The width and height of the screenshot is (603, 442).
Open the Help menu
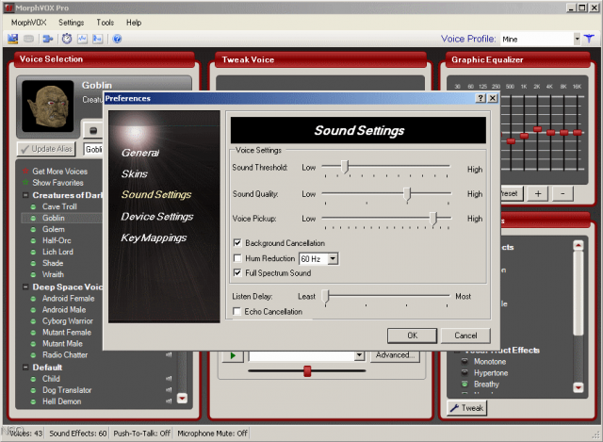point(134,23)
